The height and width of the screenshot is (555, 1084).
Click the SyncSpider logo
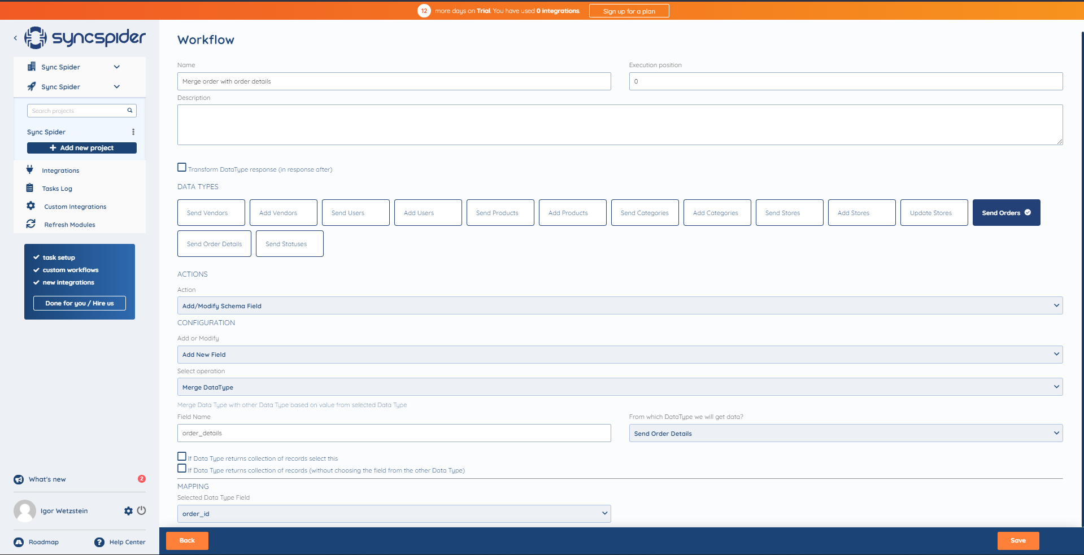click(85, 37)
